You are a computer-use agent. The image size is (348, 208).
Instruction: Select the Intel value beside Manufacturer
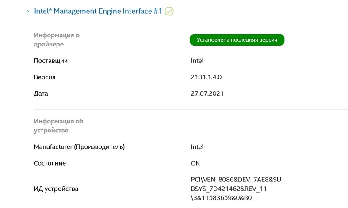[197, 146]
